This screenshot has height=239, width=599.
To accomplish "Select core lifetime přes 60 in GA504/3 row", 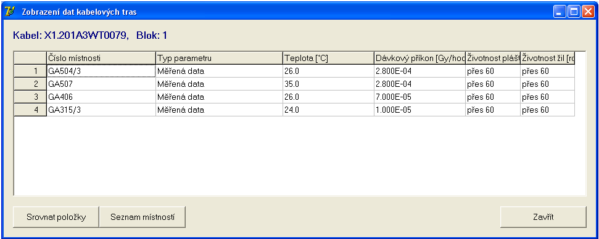I will coord(548,71).
